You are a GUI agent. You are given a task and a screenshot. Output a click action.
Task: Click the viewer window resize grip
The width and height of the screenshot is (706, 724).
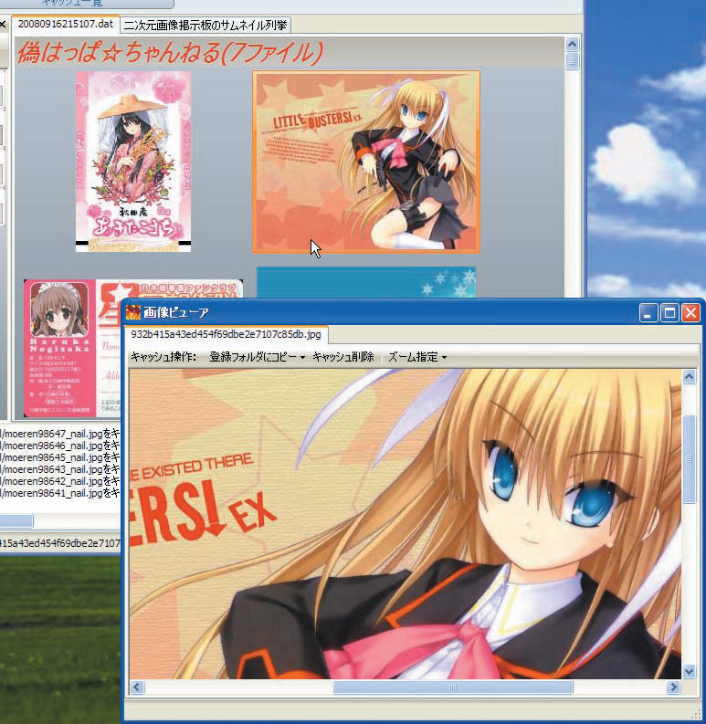pyautogui.click(x=696, y=715)
